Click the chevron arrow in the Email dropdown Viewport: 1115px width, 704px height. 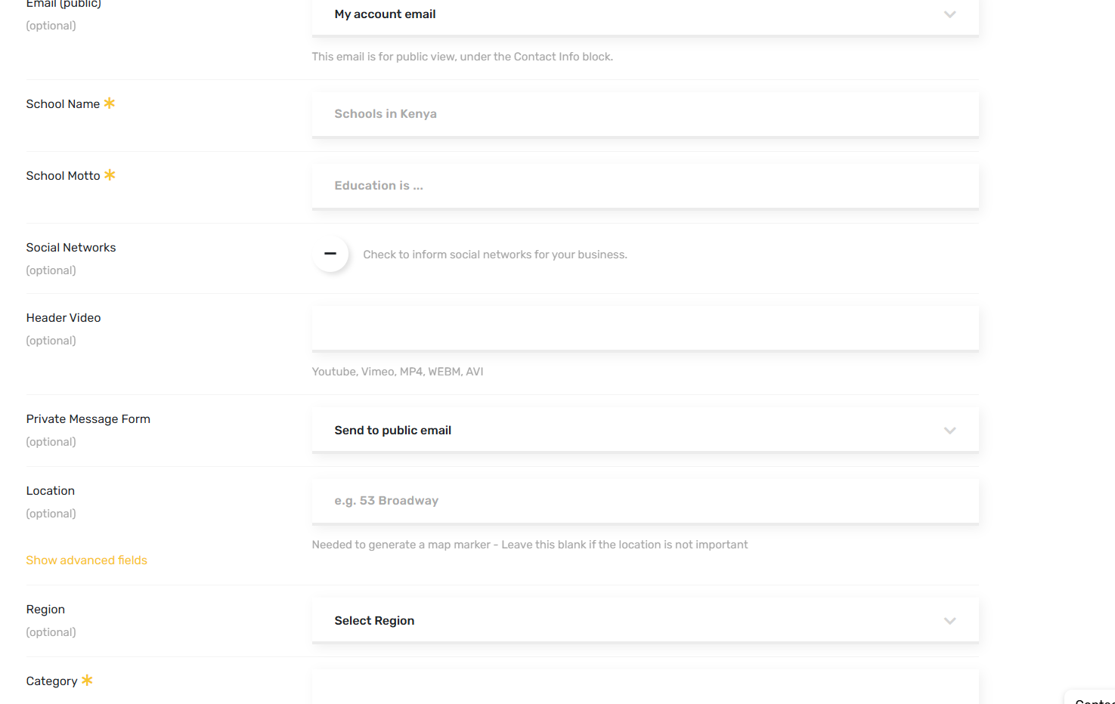[949, 14]
